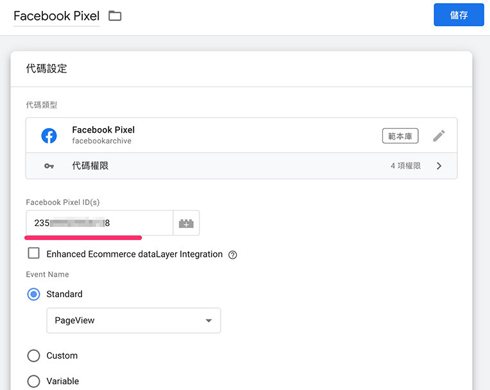
Task: Click the folder icon beside the tag name
Action: point(115,16)
